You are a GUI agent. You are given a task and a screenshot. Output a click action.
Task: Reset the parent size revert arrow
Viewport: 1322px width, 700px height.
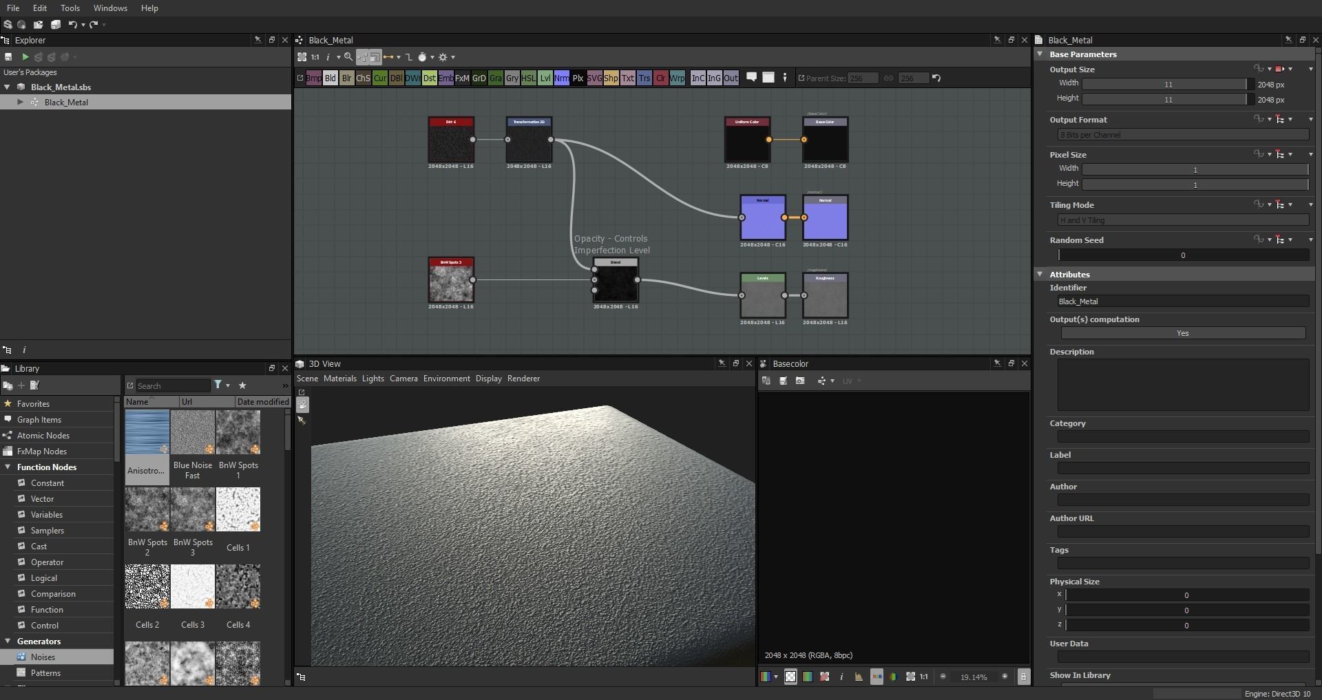936,78
